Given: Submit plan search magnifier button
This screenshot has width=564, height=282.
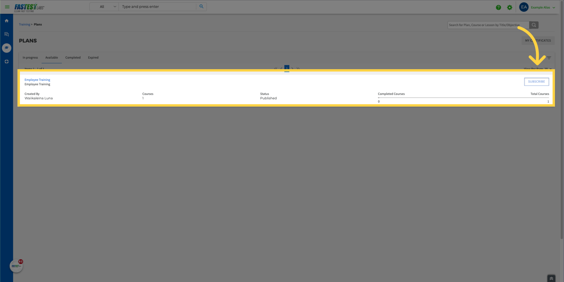Looking at the screenshot, I should pos(534,25).
